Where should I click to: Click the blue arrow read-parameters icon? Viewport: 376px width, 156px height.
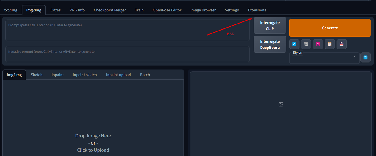point(294,44)
